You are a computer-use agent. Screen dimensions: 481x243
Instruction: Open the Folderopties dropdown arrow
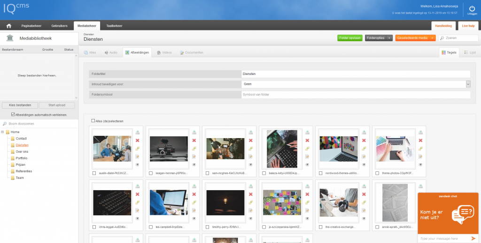pos(389,38)
